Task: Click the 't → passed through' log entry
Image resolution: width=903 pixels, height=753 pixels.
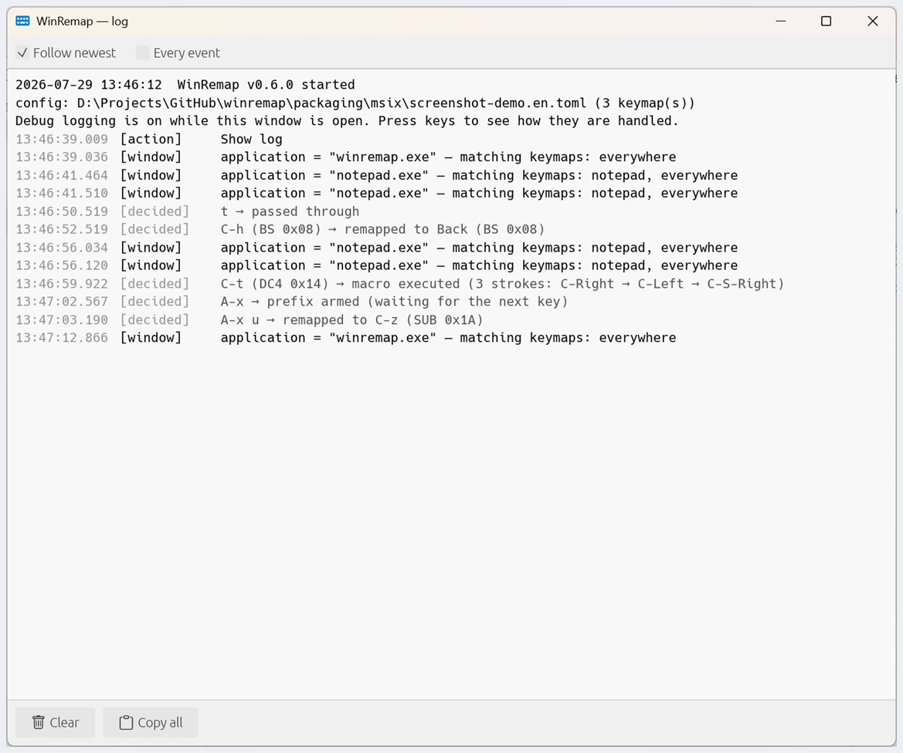Action: click(187, 211)
